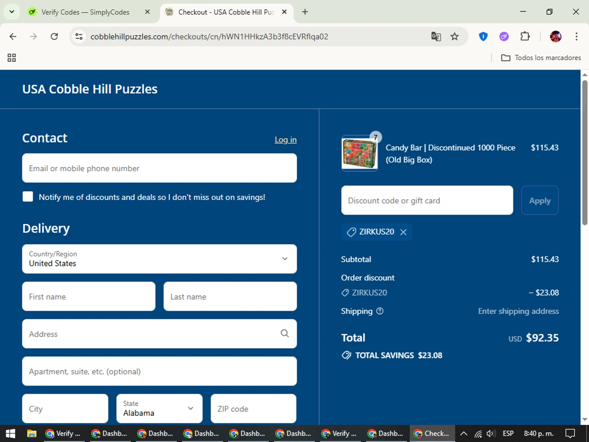Click the address search magnifier icon

(x=285, y=334)
